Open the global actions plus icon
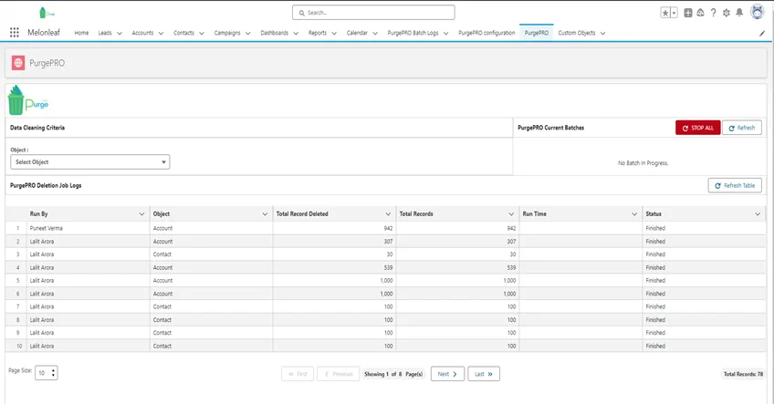The height and width of the screenshot is (404, 774). click(x=687, y=13)
